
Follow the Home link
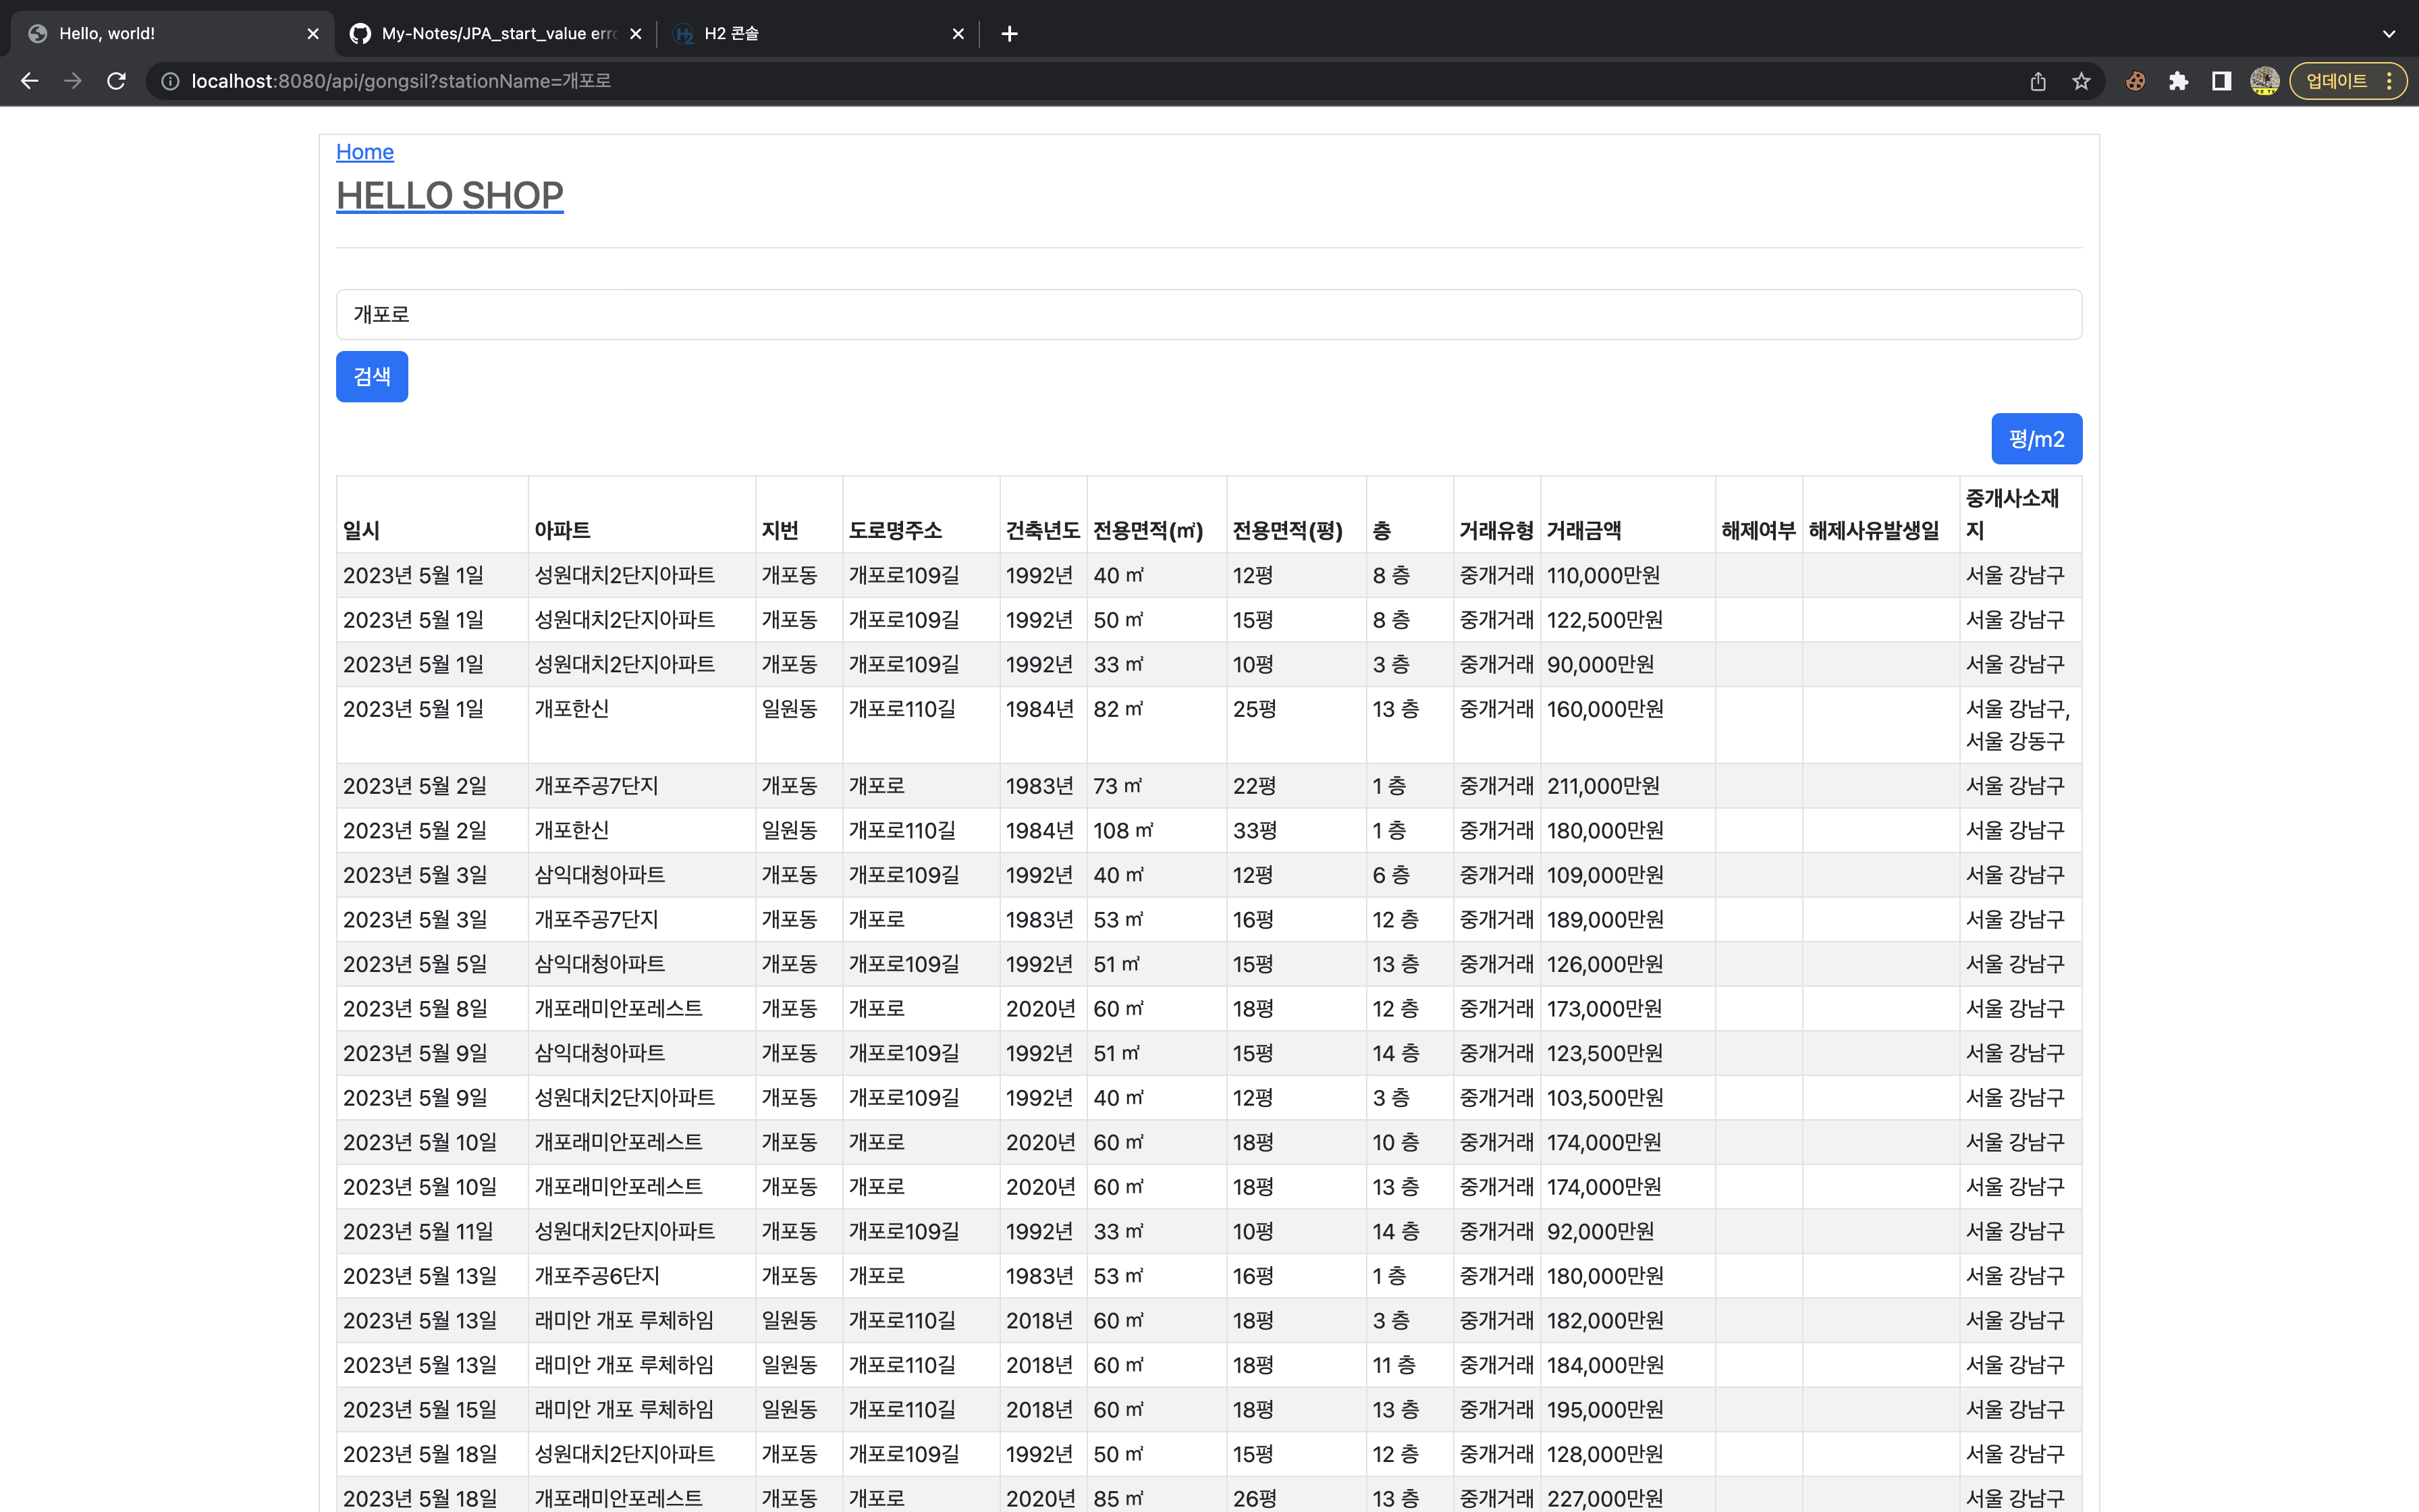(x=364, y=151)
